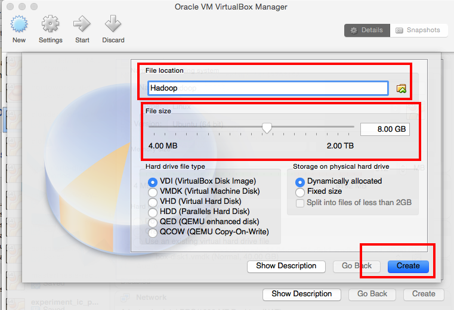This screenshot has height=310, width=454.
Task: Select VDI (VirtualBox Disk Image) option
Action: point(153,182)
